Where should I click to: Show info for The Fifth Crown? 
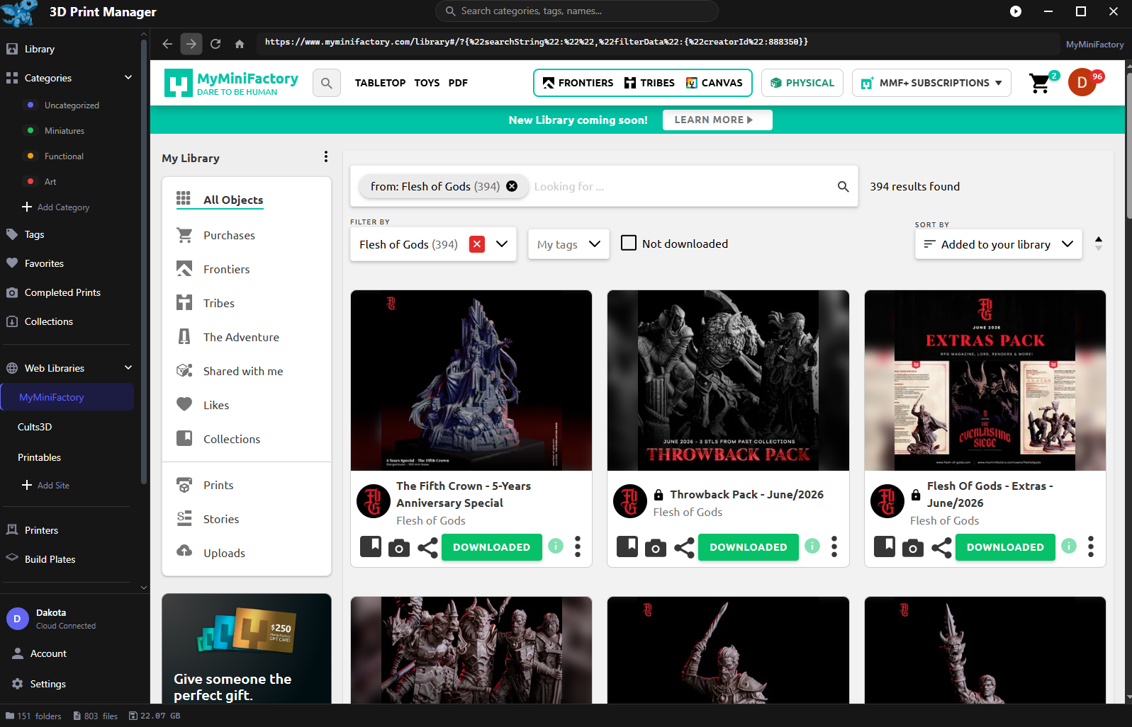click(x=556, y=546)
